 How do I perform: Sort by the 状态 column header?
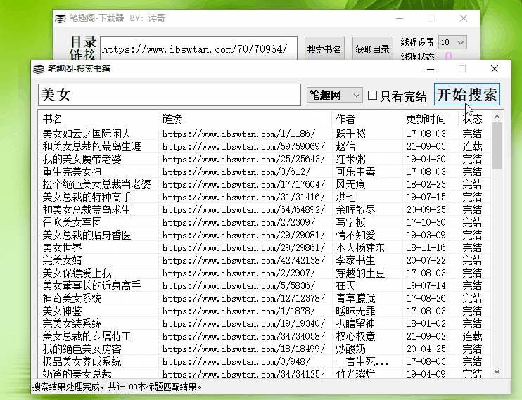pyautogui.click(x=474, y=119)
